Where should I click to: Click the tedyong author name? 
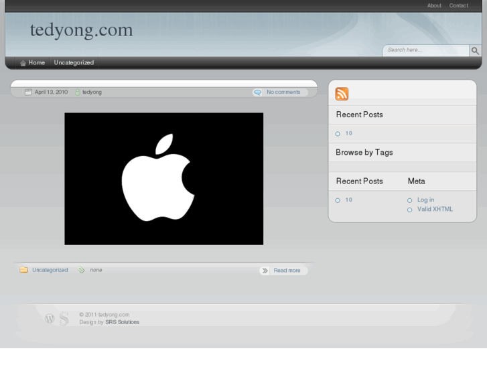(x=92, y=92)
